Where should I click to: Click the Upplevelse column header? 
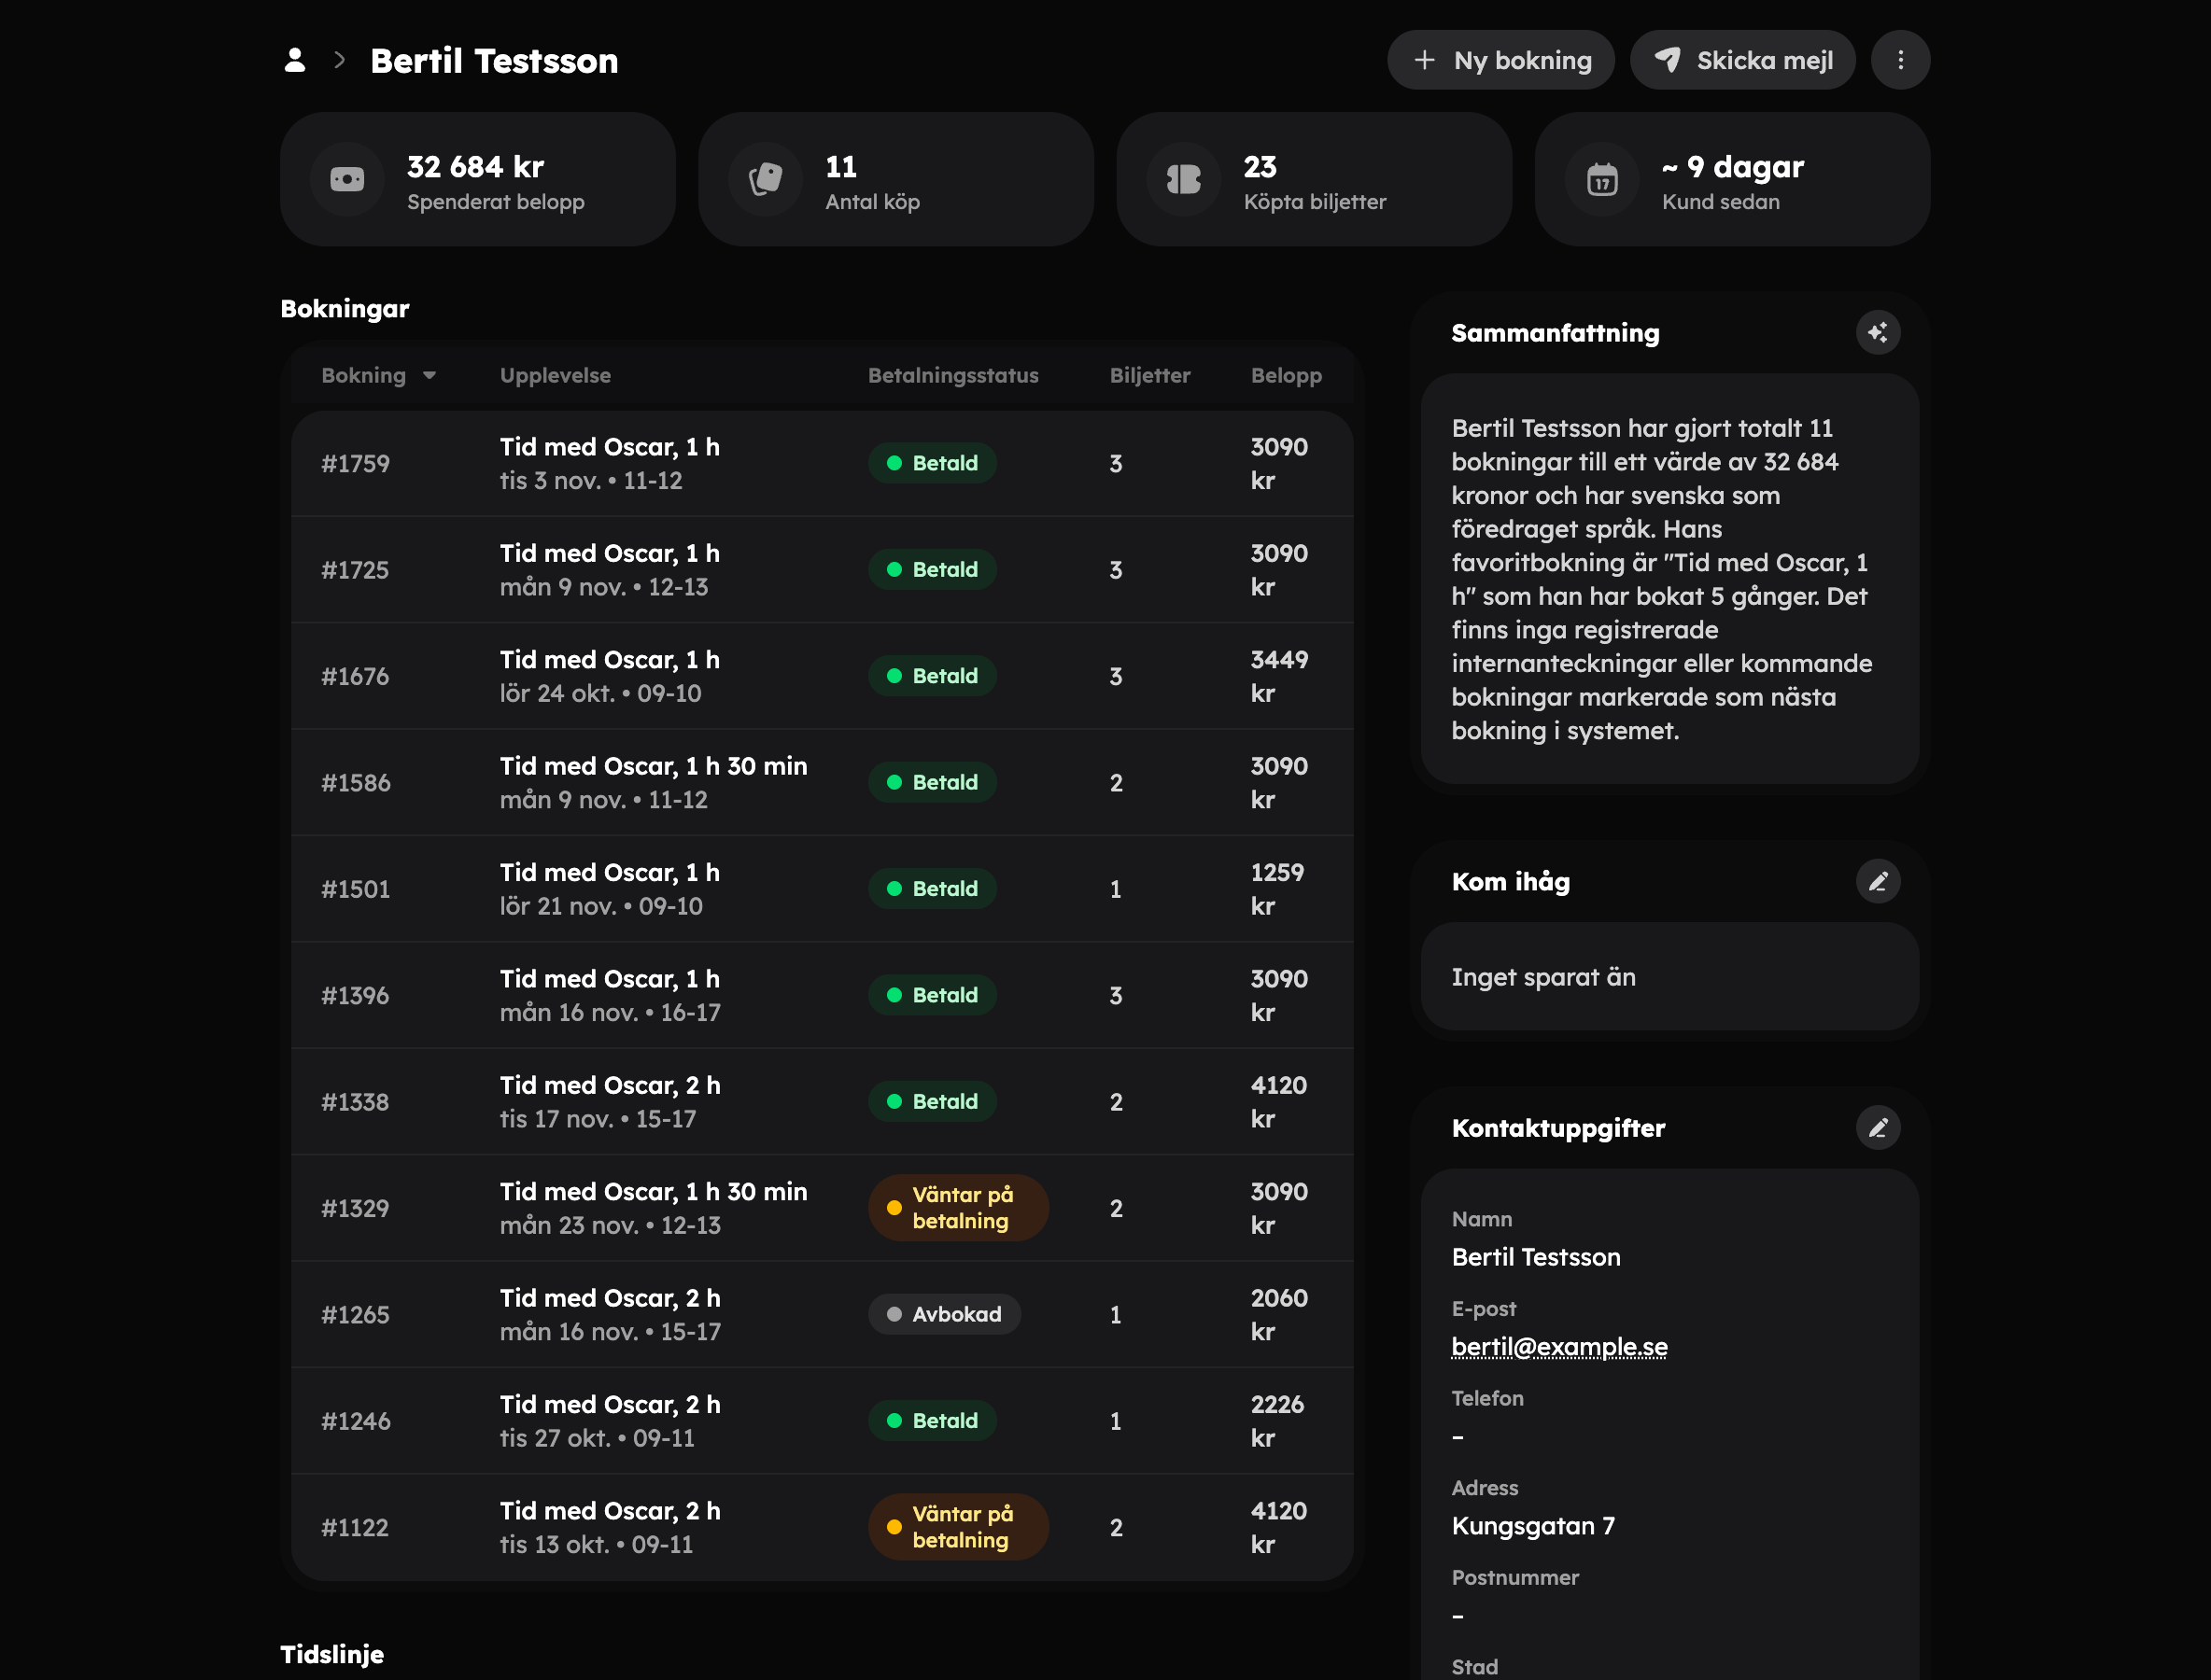pyautogui.click(x=556, y=376)
